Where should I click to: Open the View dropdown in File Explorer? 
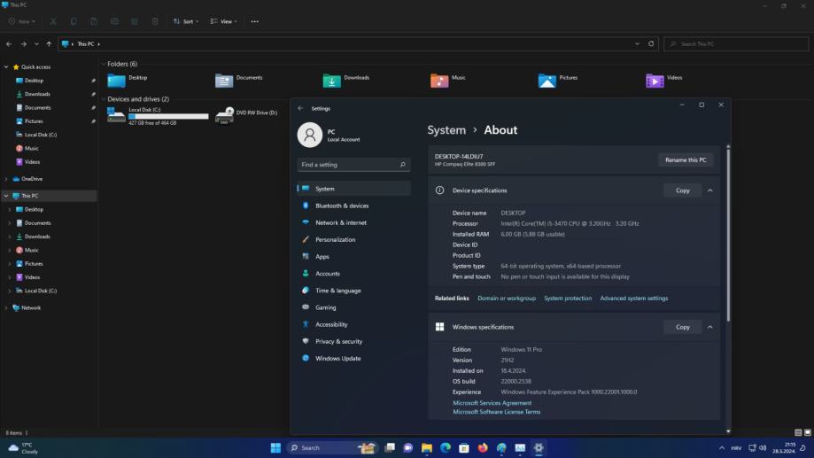click(x=223, y=21)
